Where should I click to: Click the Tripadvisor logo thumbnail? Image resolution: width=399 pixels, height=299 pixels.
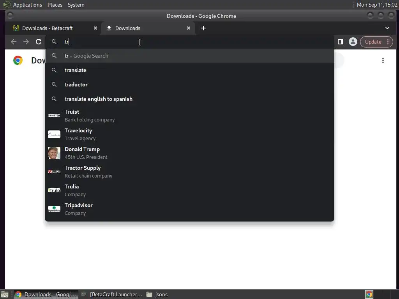pyautogui.click(x=54, y=209)
